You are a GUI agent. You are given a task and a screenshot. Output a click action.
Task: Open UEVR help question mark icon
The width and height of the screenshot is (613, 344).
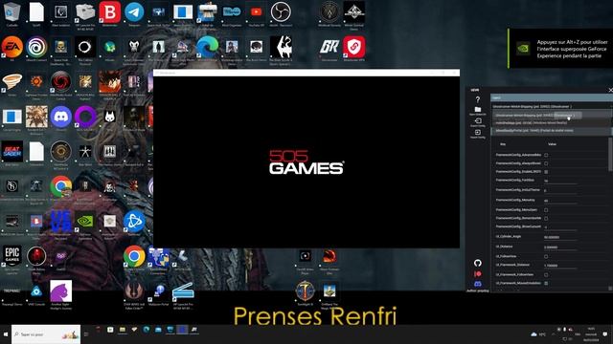pos(477,99)
